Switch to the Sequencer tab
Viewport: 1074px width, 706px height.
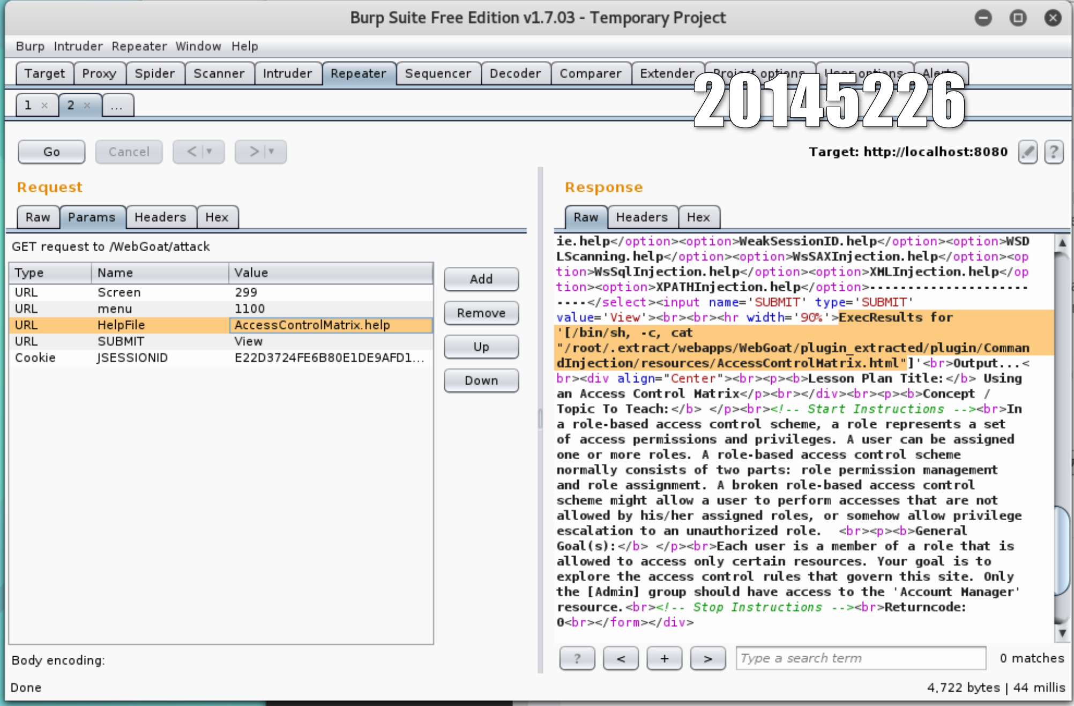coord(438,73)
